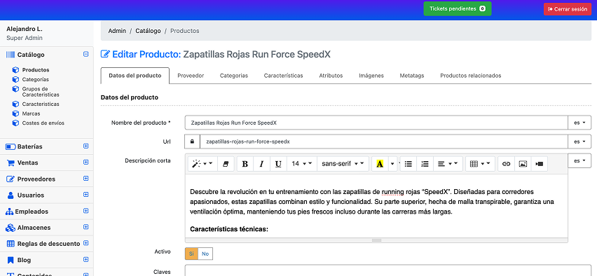Click the Bold formatting icon

(x=245, y=164)
